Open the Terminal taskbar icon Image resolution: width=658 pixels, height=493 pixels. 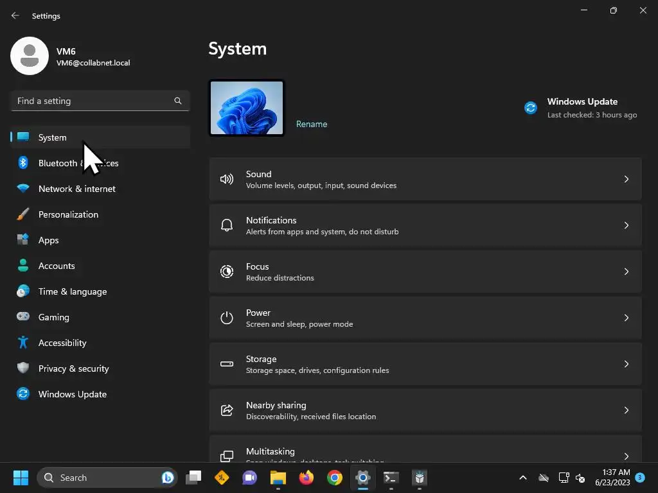(x=391, y=478)
